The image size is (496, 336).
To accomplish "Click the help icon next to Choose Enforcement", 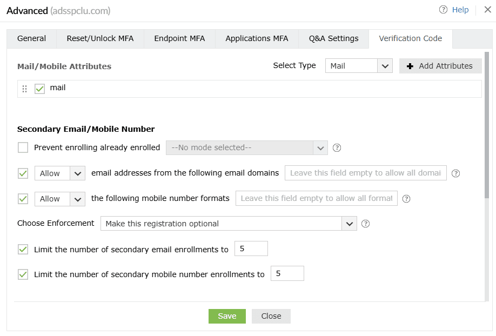I will [365, 223].
